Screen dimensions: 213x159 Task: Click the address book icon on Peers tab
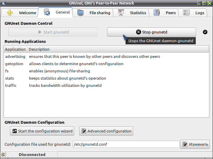pyautogui.click(x=157, y=13)
